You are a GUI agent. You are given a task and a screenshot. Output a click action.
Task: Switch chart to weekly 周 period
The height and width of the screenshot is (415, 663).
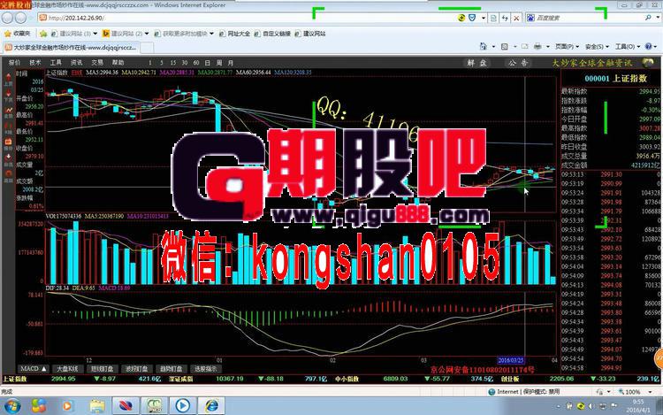219,63
